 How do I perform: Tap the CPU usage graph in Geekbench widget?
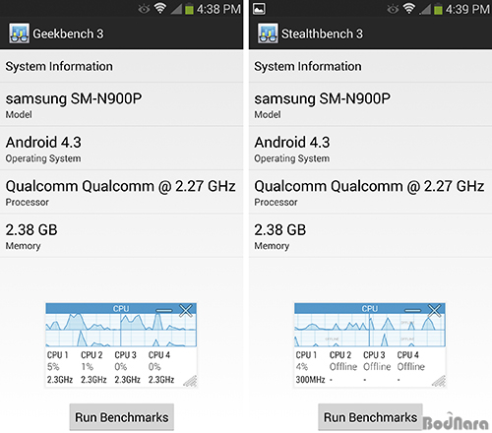point(121,330)
